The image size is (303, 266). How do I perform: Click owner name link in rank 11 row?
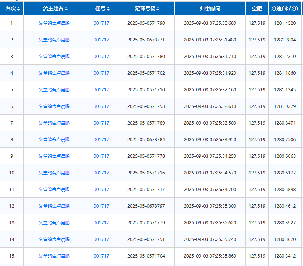point(54,190)
